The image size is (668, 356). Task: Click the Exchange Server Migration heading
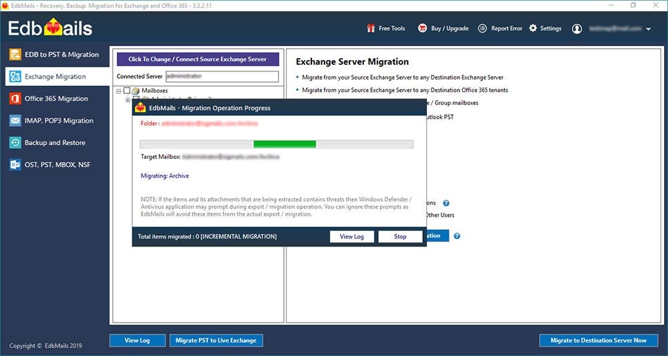point(352,61)
